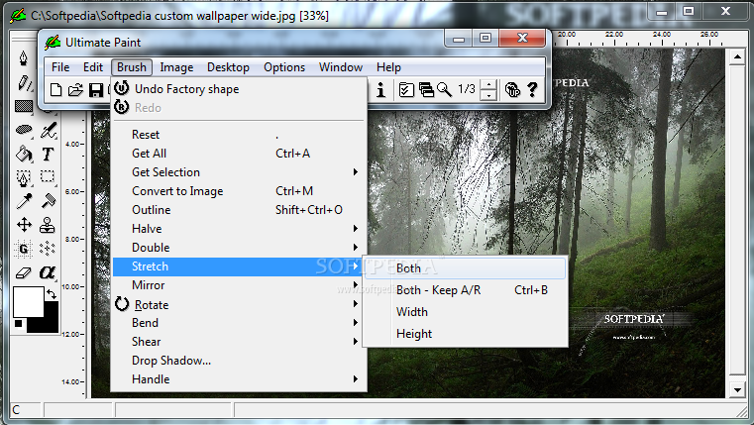Screen dimensions: 754x425
Task: Click the vertical scrollbar up arrow
Action: tap(737, 58)
